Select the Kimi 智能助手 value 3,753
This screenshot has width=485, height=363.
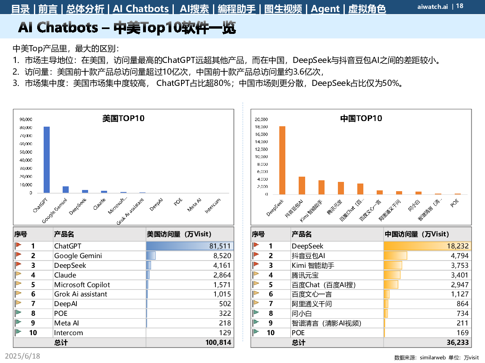click(460, 265)
